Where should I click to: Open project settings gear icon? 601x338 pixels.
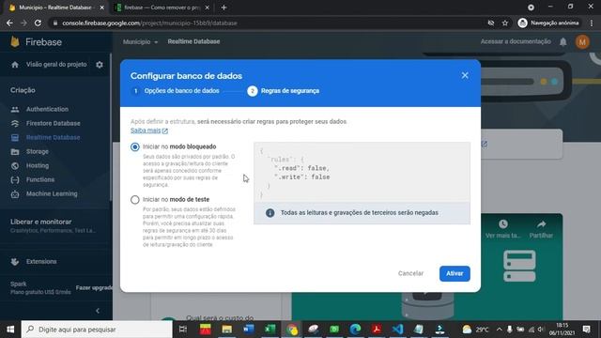[100, 65]
